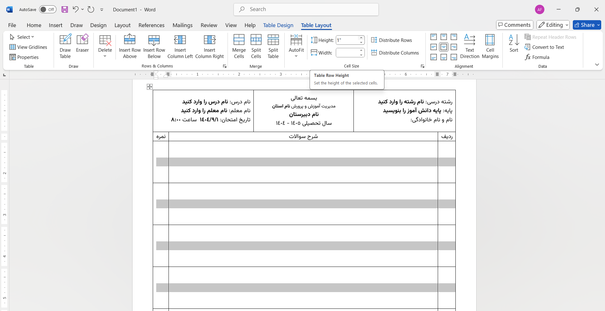Click the Height input field
605x311 pixels.
click(347, 40)
